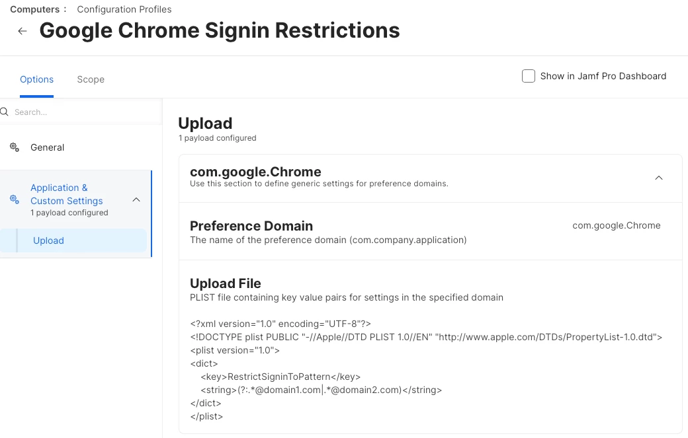The width and height of the screenshot is (688, 438).
Task: Click the General gear icon
Action: pyautogui.click(x=15, y=147)
